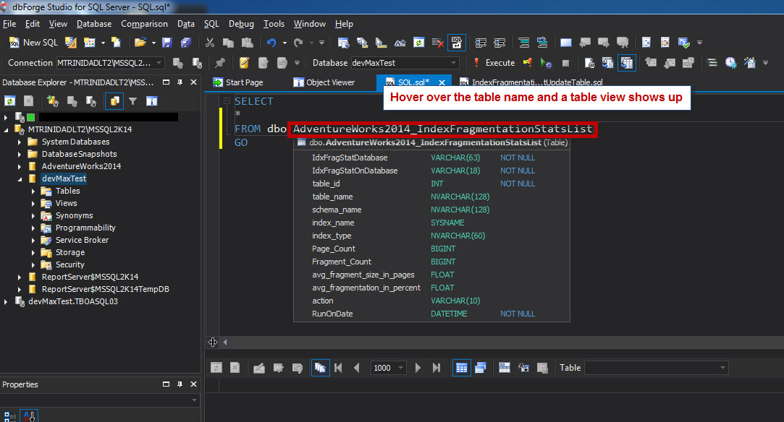Click the Save All icon
Image resolution: width=784 pixels, height=422 pixels.
coord(186,43)
